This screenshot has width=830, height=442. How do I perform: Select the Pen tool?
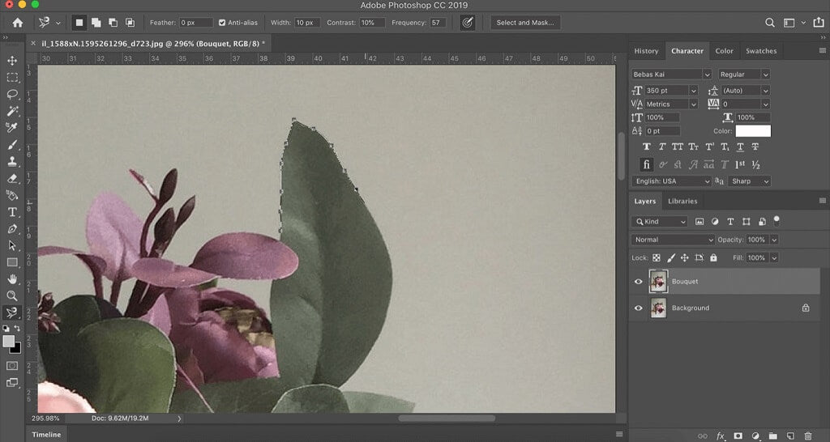12,229
